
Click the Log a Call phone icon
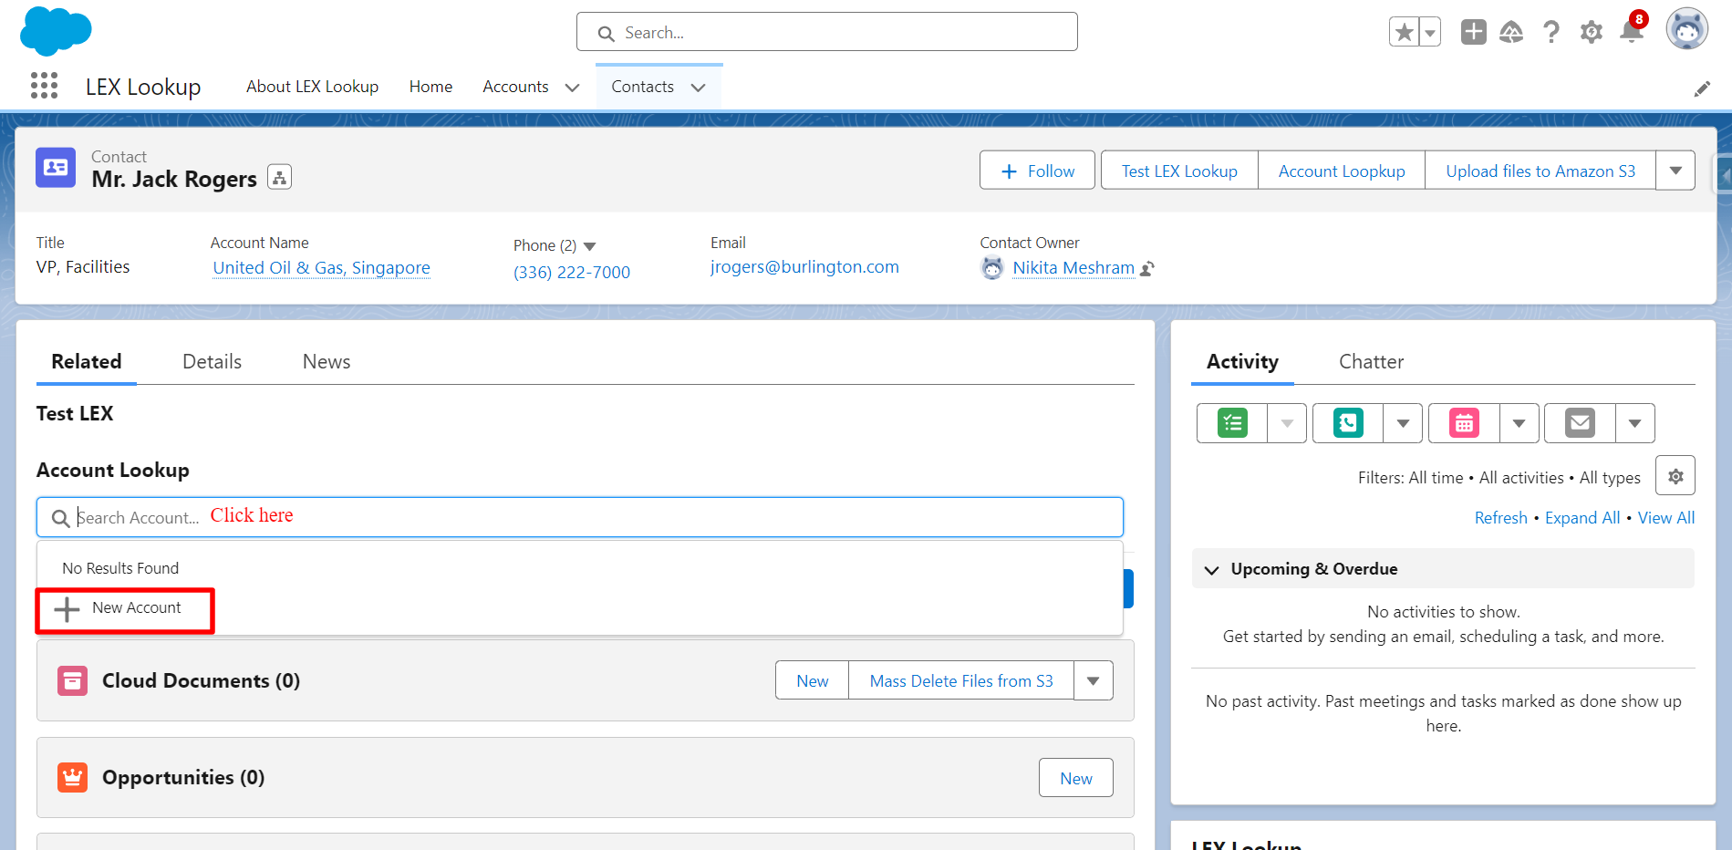[1348, 423]
